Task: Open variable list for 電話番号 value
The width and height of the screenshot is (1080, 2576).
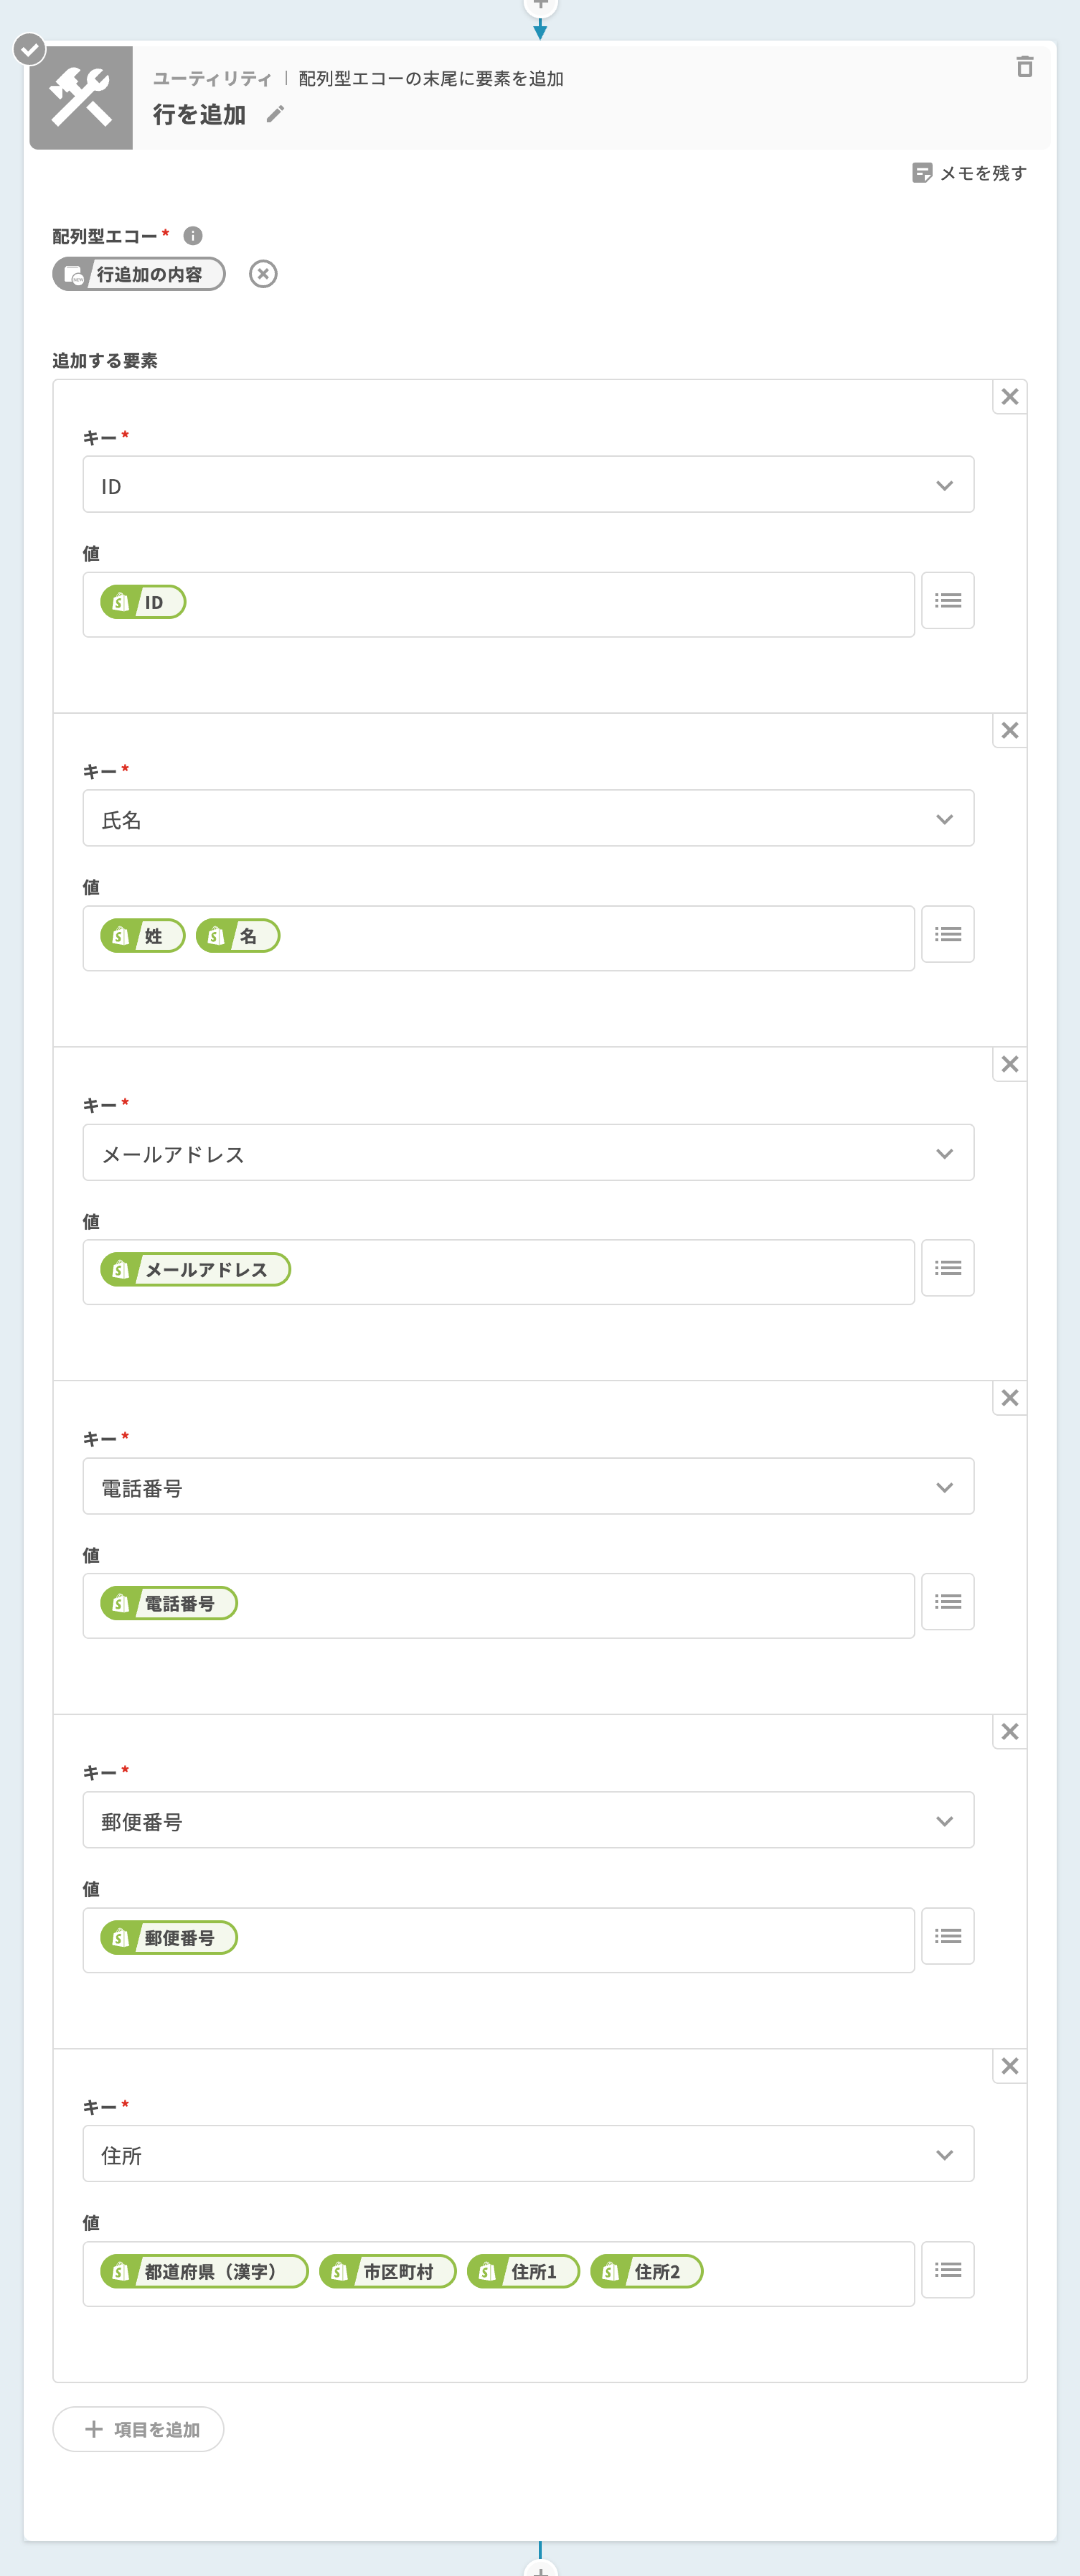Action: (x=947, y=1602)
